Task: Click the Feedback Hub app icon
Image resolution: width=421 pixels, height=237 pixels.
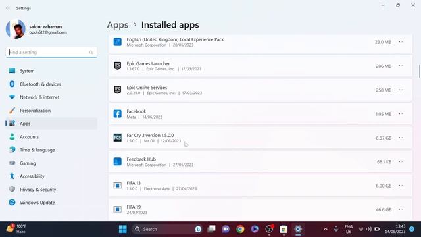Action: 117,161
